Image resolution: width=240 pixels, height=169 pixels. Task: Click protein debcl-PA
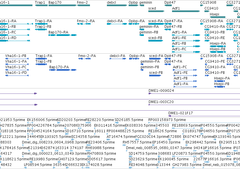118,59
